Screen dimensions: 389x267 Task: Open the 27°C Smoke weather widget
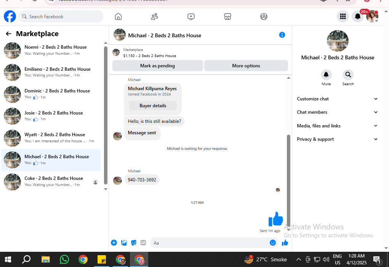(266, 259)
